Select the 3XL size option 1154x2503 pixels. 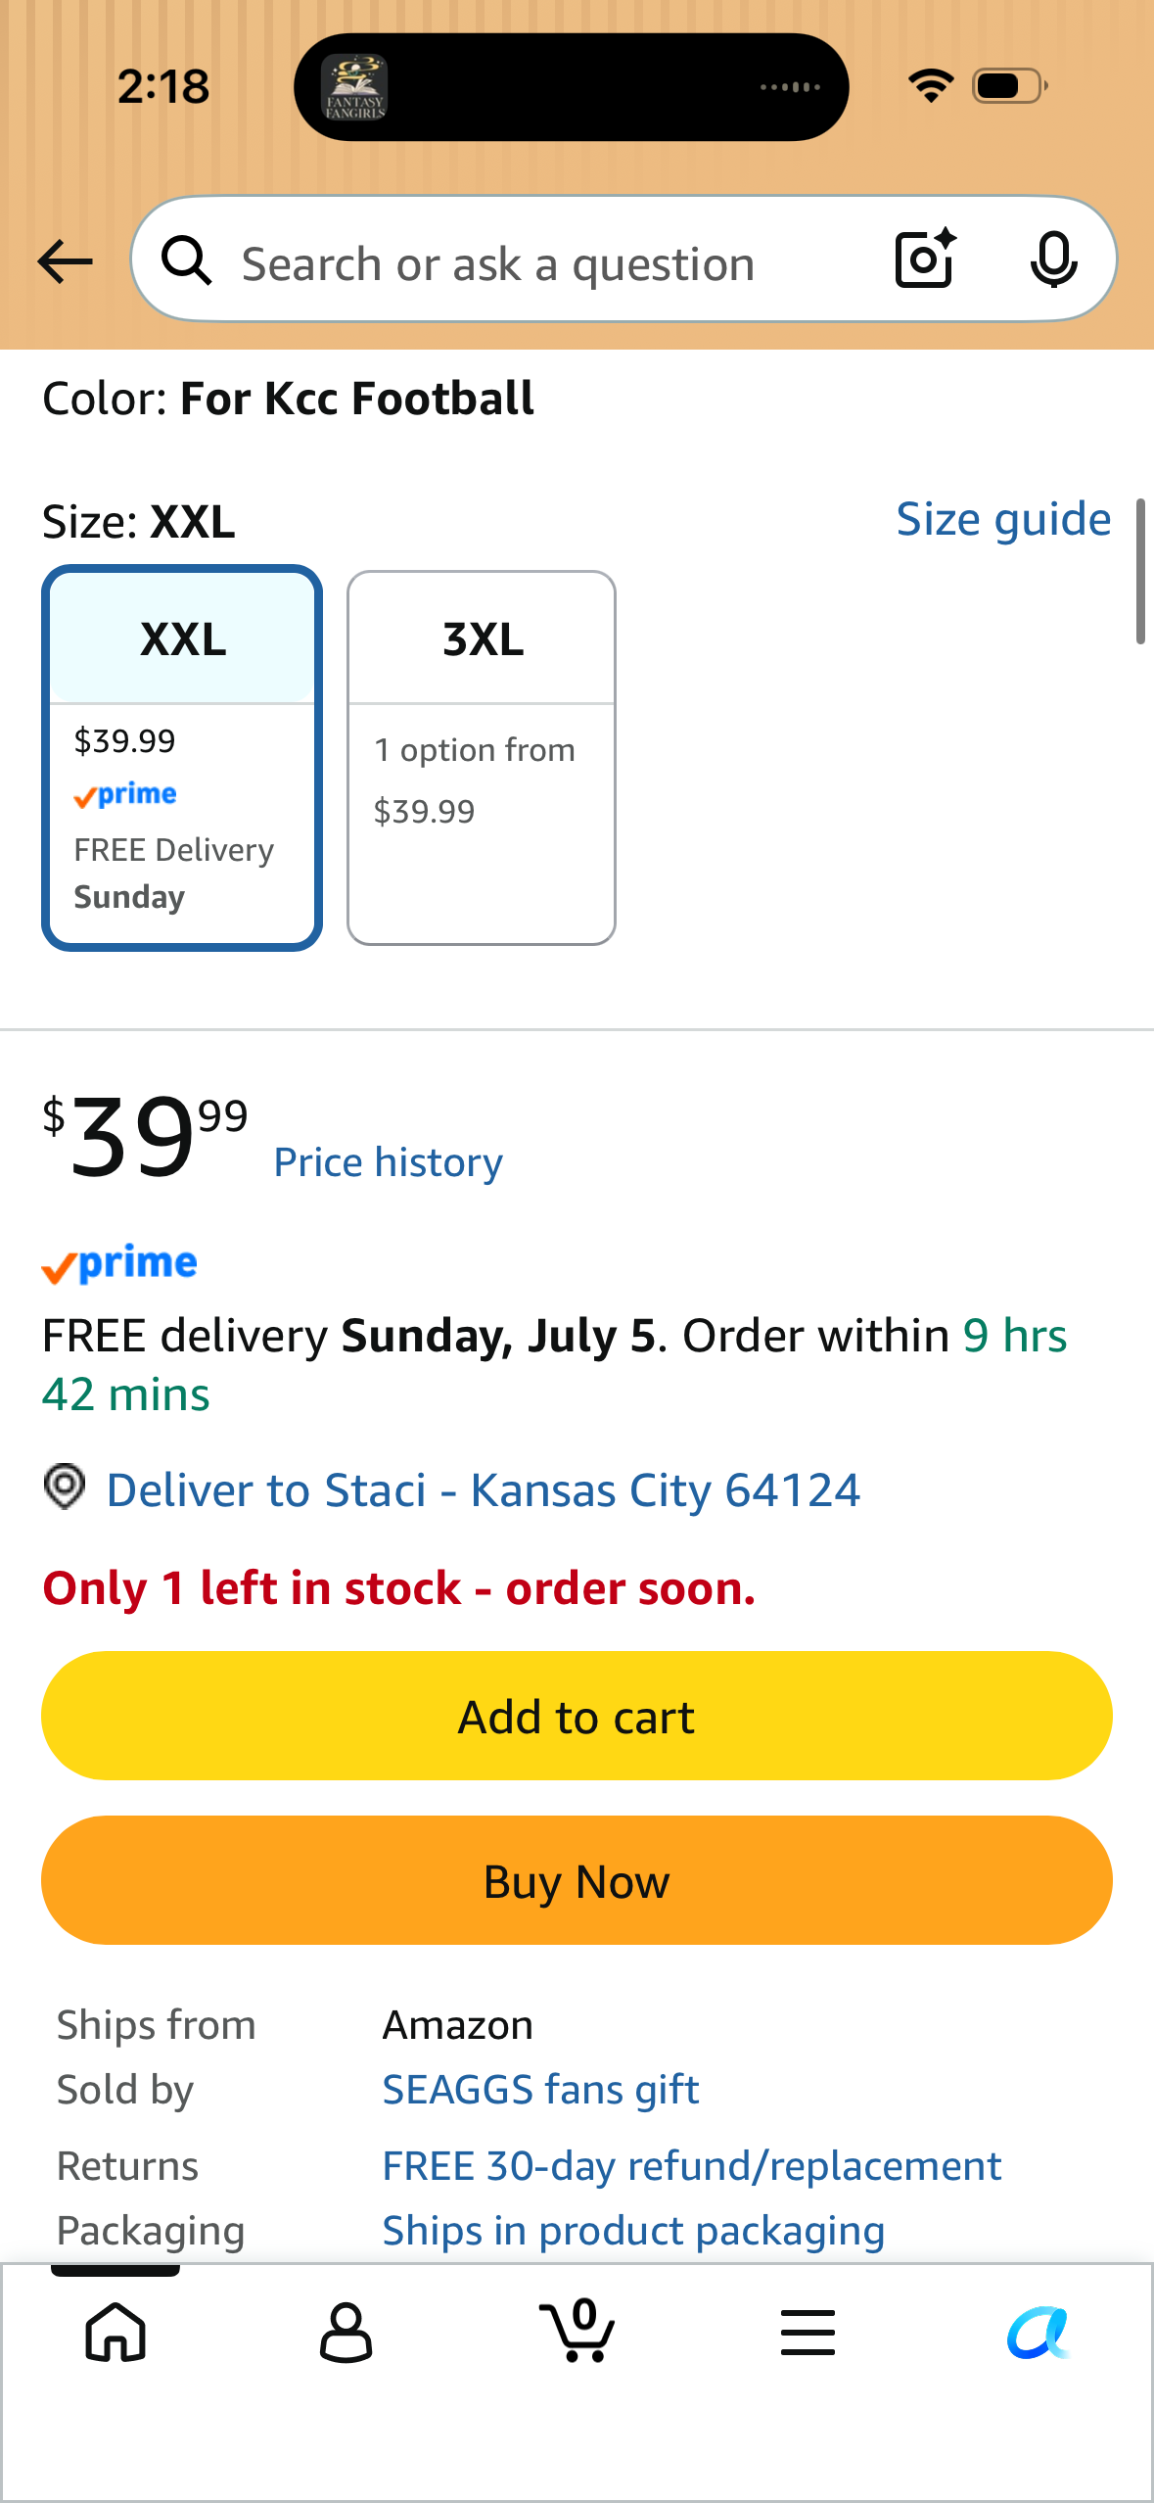(x=482, y=758)
